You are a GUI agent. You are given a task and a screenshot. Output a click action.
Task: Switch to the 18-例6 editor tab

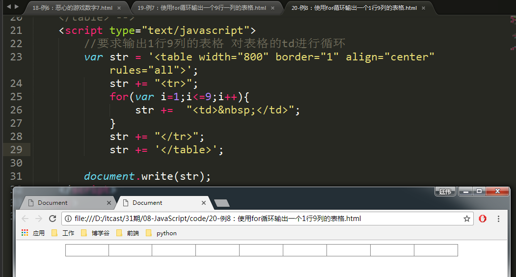click(72, 8)
